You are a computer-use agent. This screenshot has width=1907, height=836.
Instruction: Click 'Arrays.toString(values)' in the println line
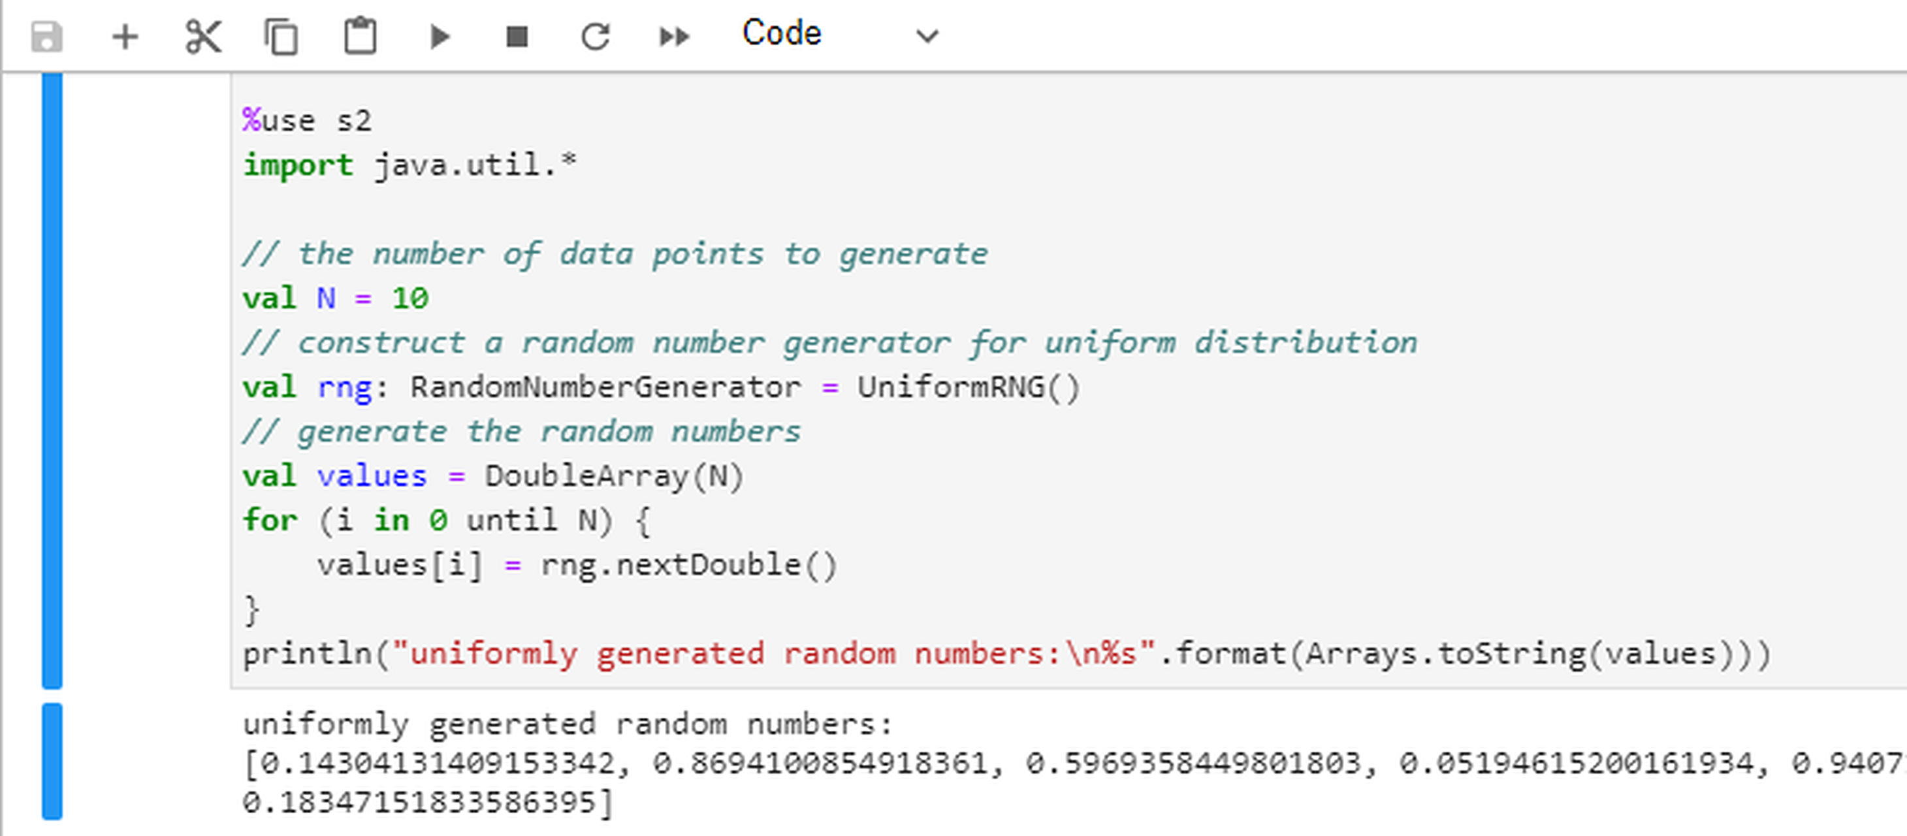coord(1520,654)
